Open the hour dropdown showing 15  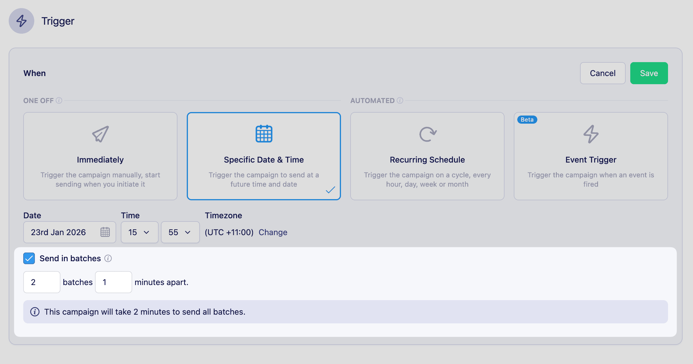139,232
